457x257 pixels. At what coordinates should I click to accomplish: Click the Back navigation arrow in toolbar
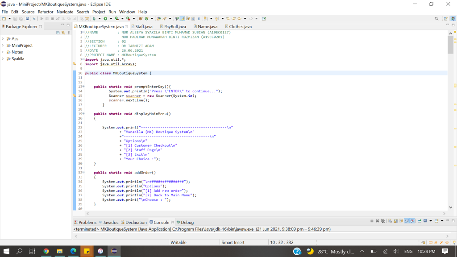pyautogui.click(x=240, y=19)
